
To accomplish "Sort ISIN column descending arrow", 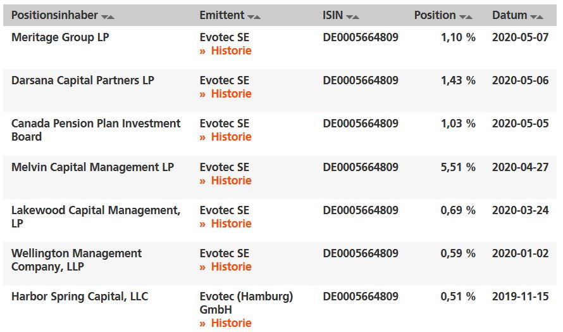I will [x=349, y=16].
